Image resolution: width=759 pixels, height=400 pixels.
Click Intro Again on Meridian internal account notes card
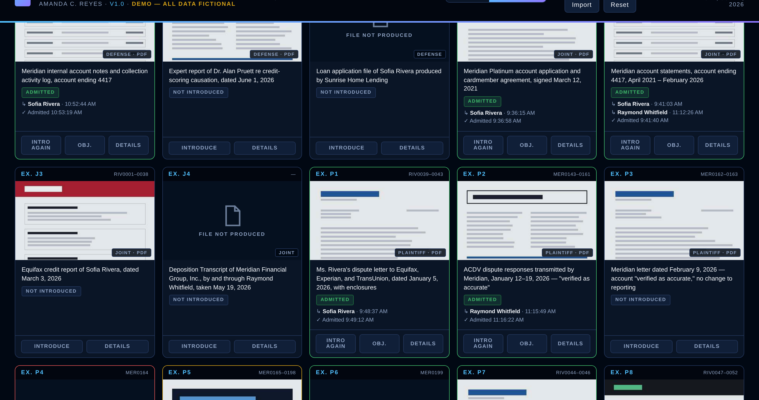41,145
